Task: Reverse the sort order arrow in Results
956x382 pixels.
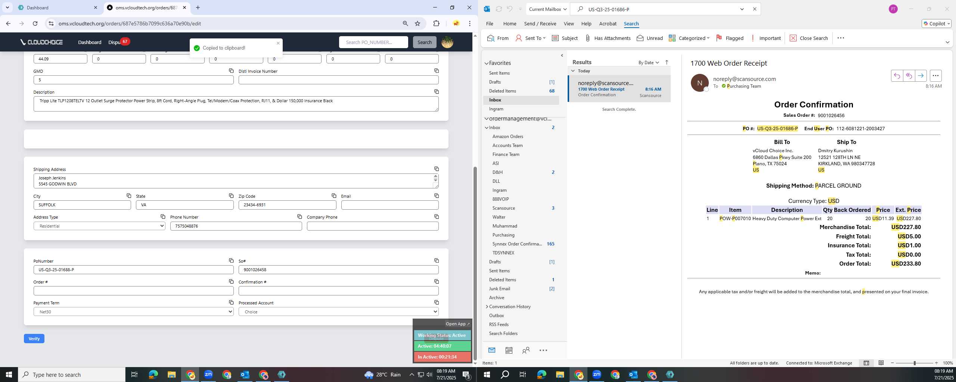Action: pyautogui.click(x=667, y=62)
